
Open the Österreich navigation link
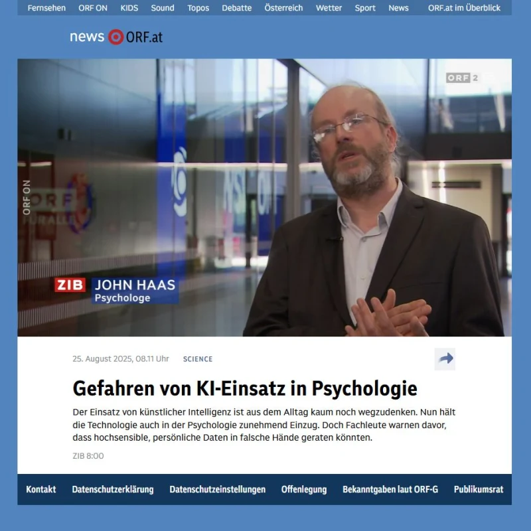(x=283, y=8)
